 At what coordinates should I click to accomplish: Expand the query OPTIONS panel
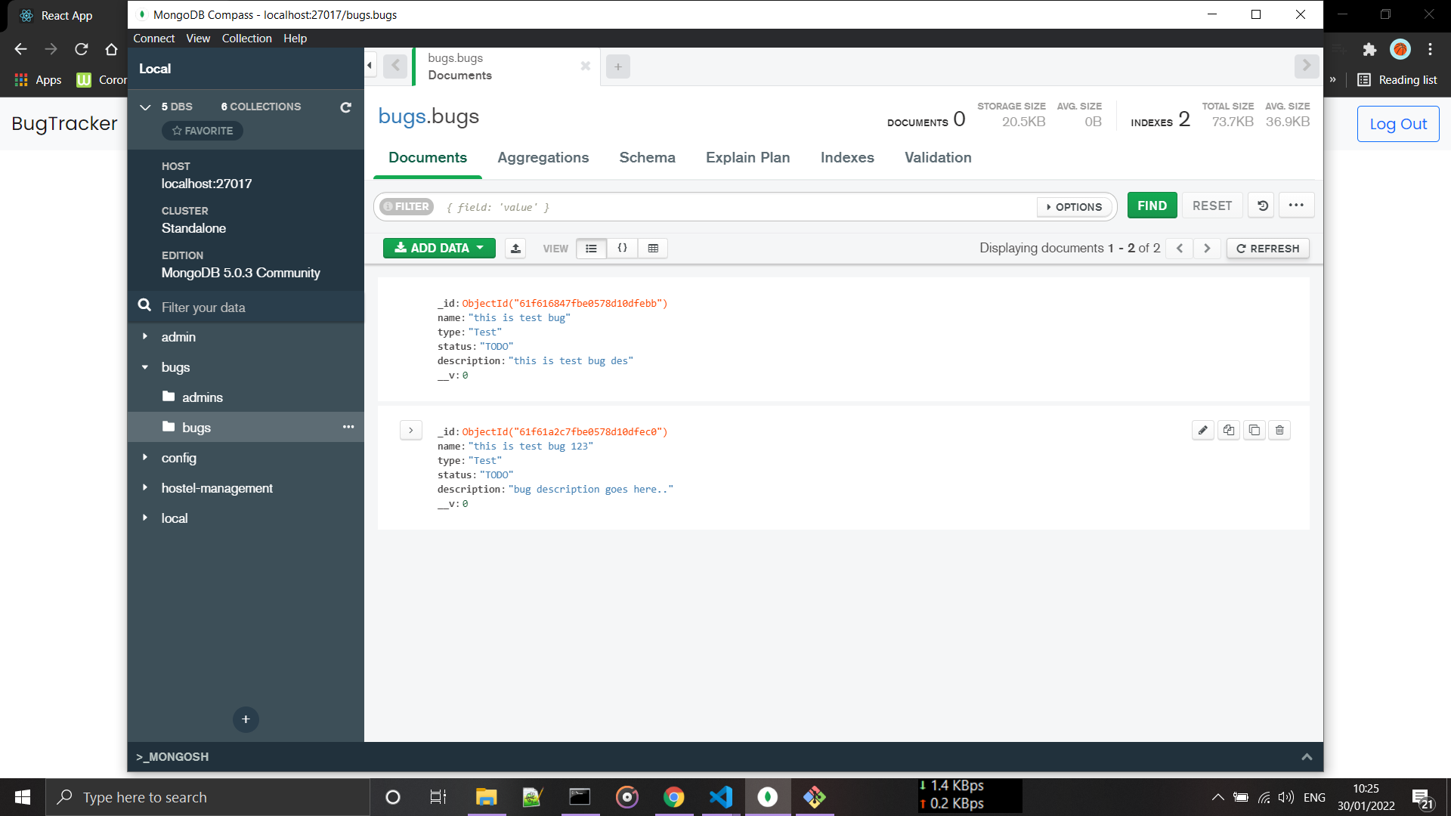(x=1074, y=206)
